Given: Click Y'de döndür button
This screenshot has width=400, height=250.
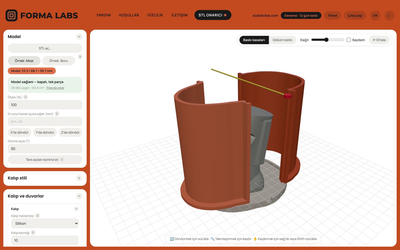Looking at the screenshot, I should [x=45, y=132].
